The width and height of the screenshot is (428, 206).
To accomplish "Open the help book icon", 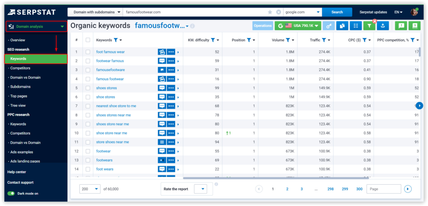I will (415, 26).
